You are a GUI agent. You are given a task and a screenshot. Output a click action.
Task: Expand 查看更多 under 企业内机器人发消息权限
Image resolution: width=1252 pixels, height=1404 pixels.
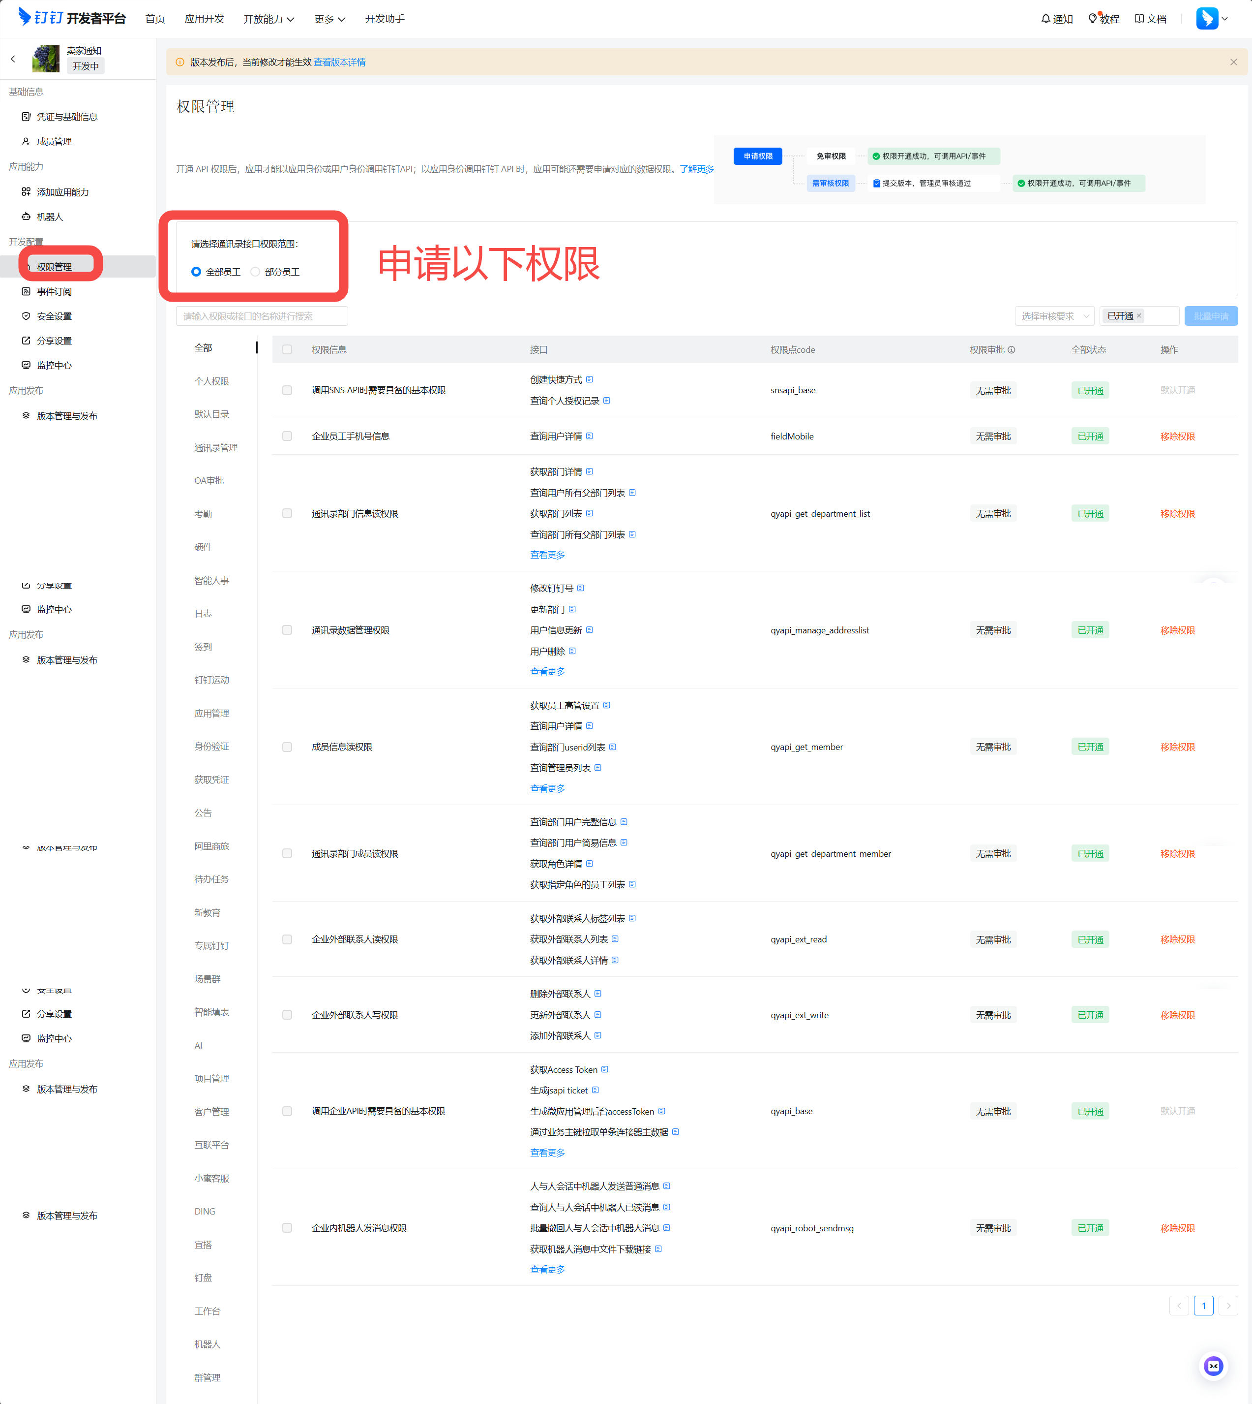(548, 1269)
